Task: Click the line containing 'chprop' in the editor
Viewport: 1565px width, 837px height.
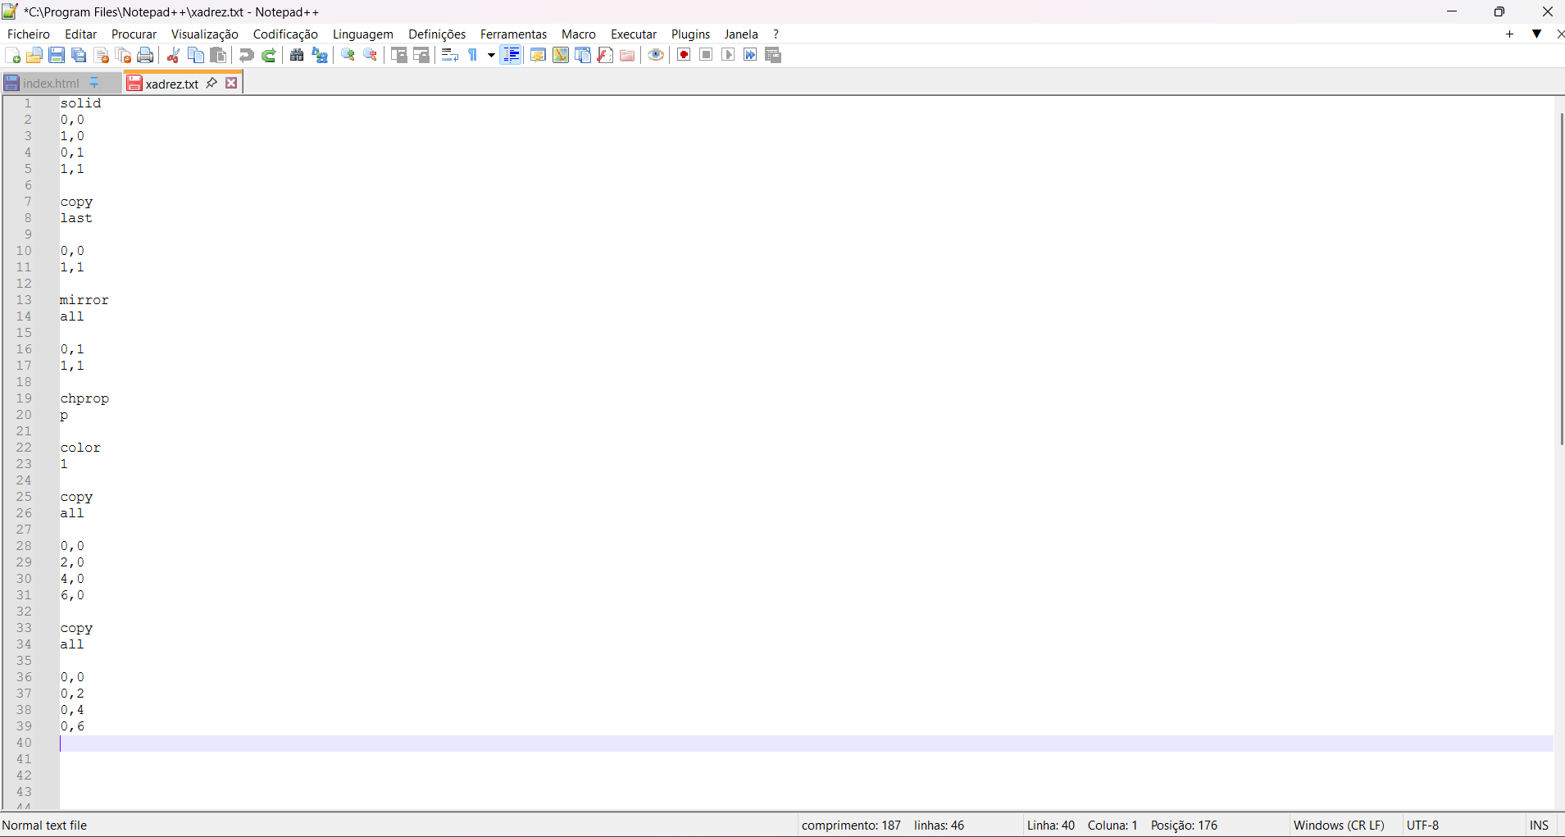Action: tap(84, 398)
